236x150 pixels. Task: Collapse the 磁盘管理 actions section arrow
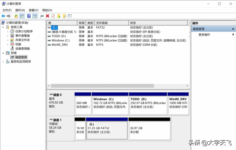pyautogui.click(x=233, y=29)
